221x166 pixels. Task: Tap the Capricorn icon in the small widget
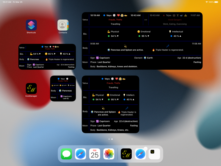62,96
